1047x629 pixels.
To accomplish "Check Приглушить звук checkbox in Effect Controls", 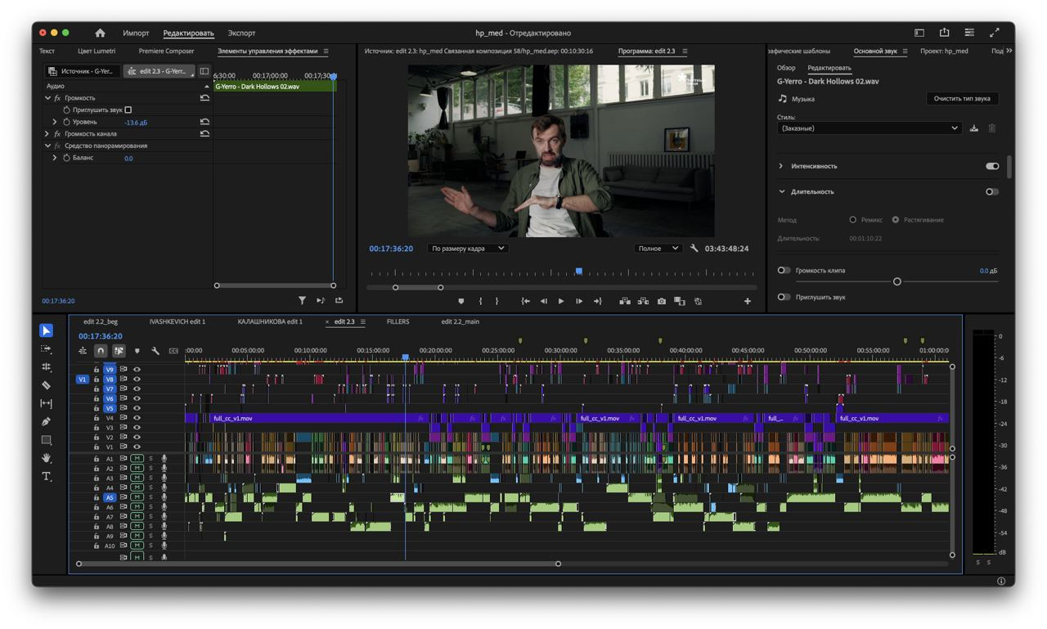I will (x=128, y=110).
